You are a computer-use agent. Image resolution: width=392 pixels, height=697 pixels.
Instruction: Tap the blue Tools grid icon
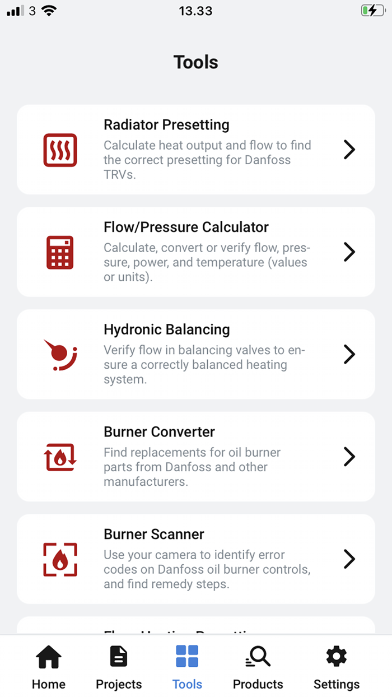tap(187, 656)
